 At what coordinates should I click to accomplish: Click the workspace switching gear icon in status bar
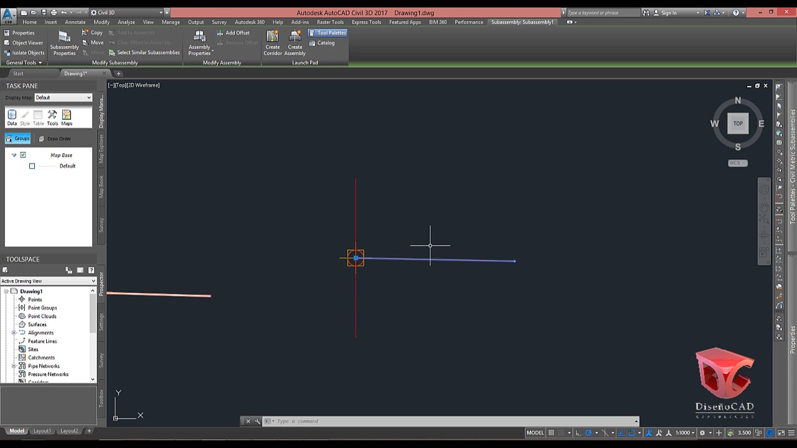click(x=702, y=432)
